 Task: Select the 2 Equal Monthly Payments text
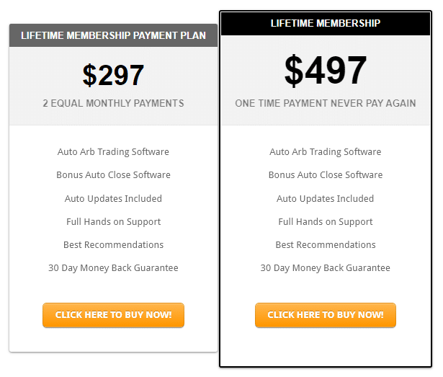[113, 103]
